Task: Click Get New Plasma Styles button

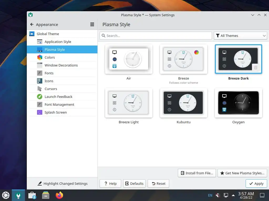Action: (x=242, y=173)
